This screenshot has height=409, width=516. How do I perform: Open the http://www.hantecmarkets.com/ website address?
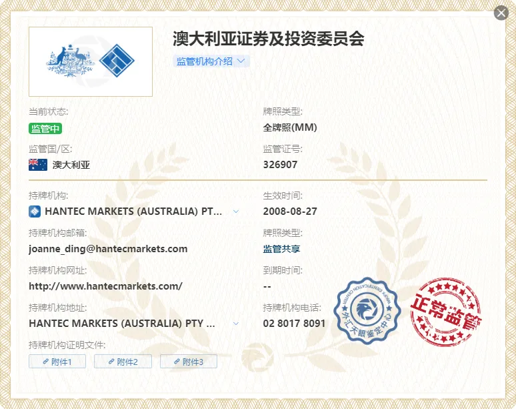(105, 286)
